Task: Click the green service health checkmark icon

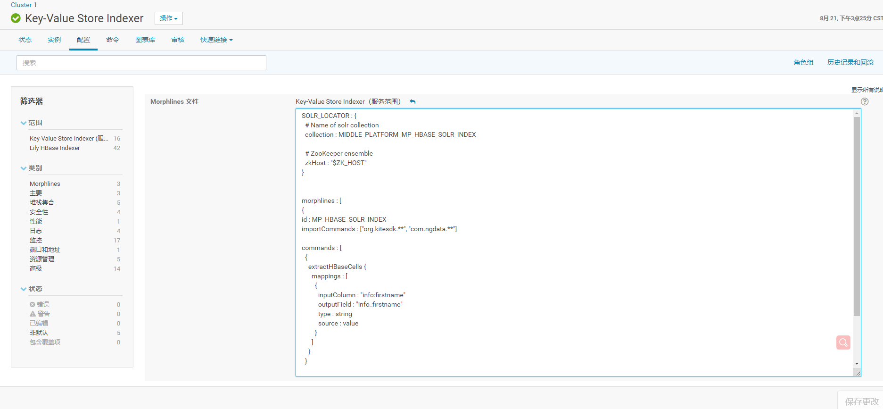Action: click(x=16, y=18)
